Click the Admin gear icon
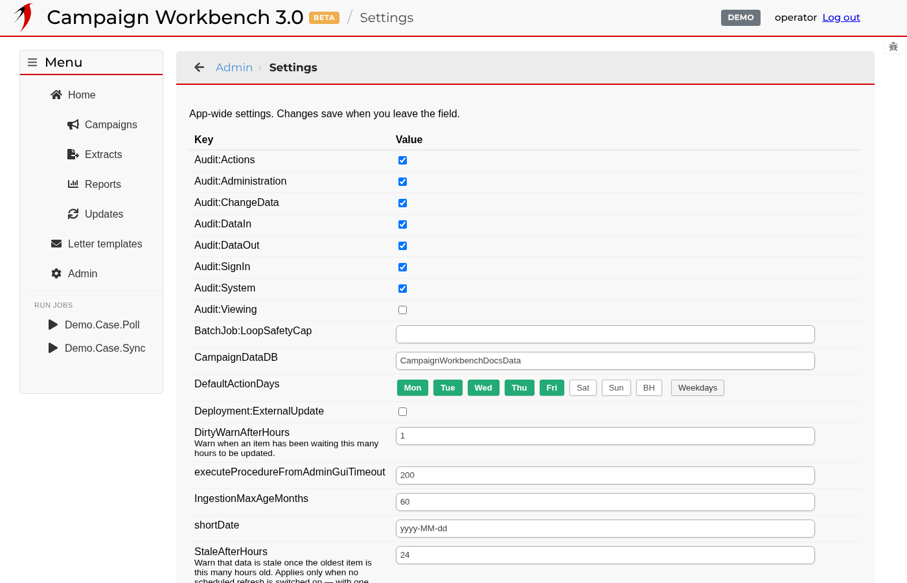 pos(56,273)
